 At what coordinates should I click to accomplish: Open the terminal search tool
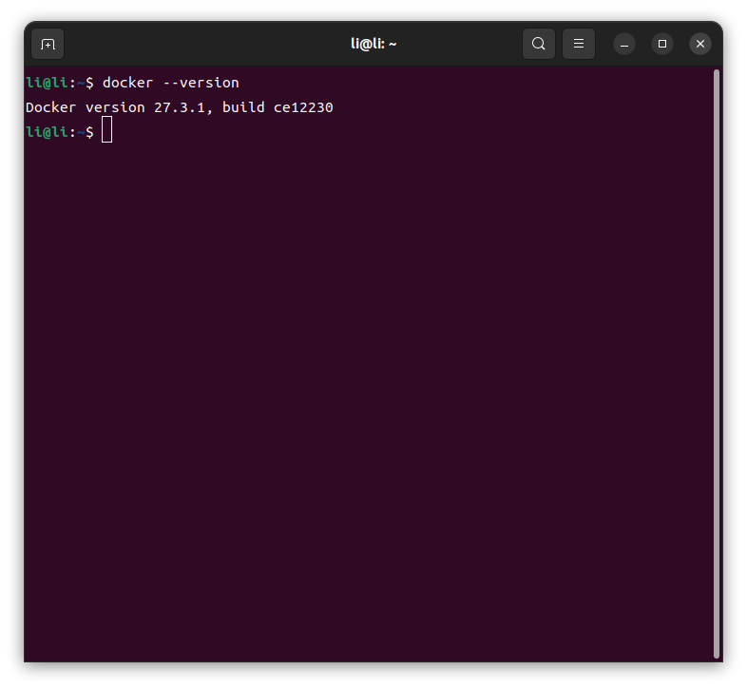(x=538, y=44)
